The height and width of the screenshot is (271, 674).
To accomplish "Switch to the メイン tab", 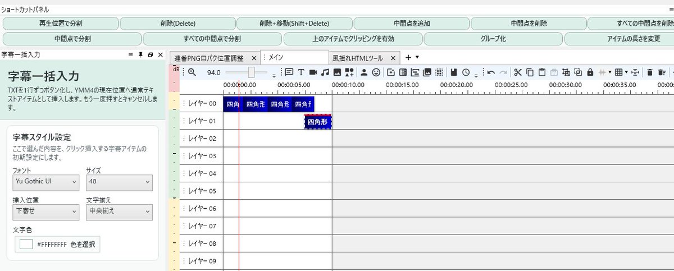I will pos(294,57).
